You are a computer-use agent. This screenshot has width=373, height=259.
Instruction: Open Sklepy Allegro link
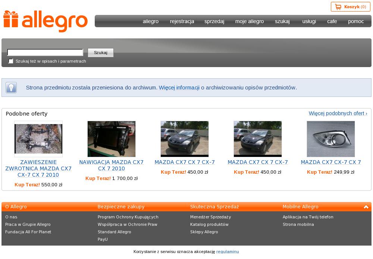pos(204,232)
